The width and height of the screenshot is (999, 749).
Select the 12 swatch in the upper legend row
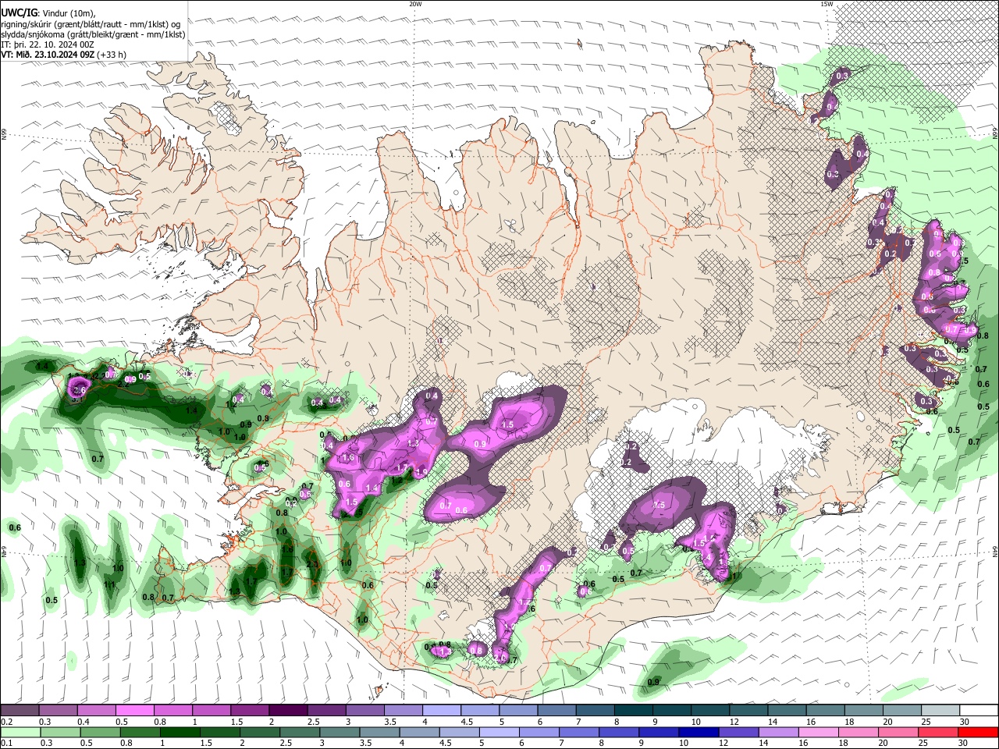(748, 711)
